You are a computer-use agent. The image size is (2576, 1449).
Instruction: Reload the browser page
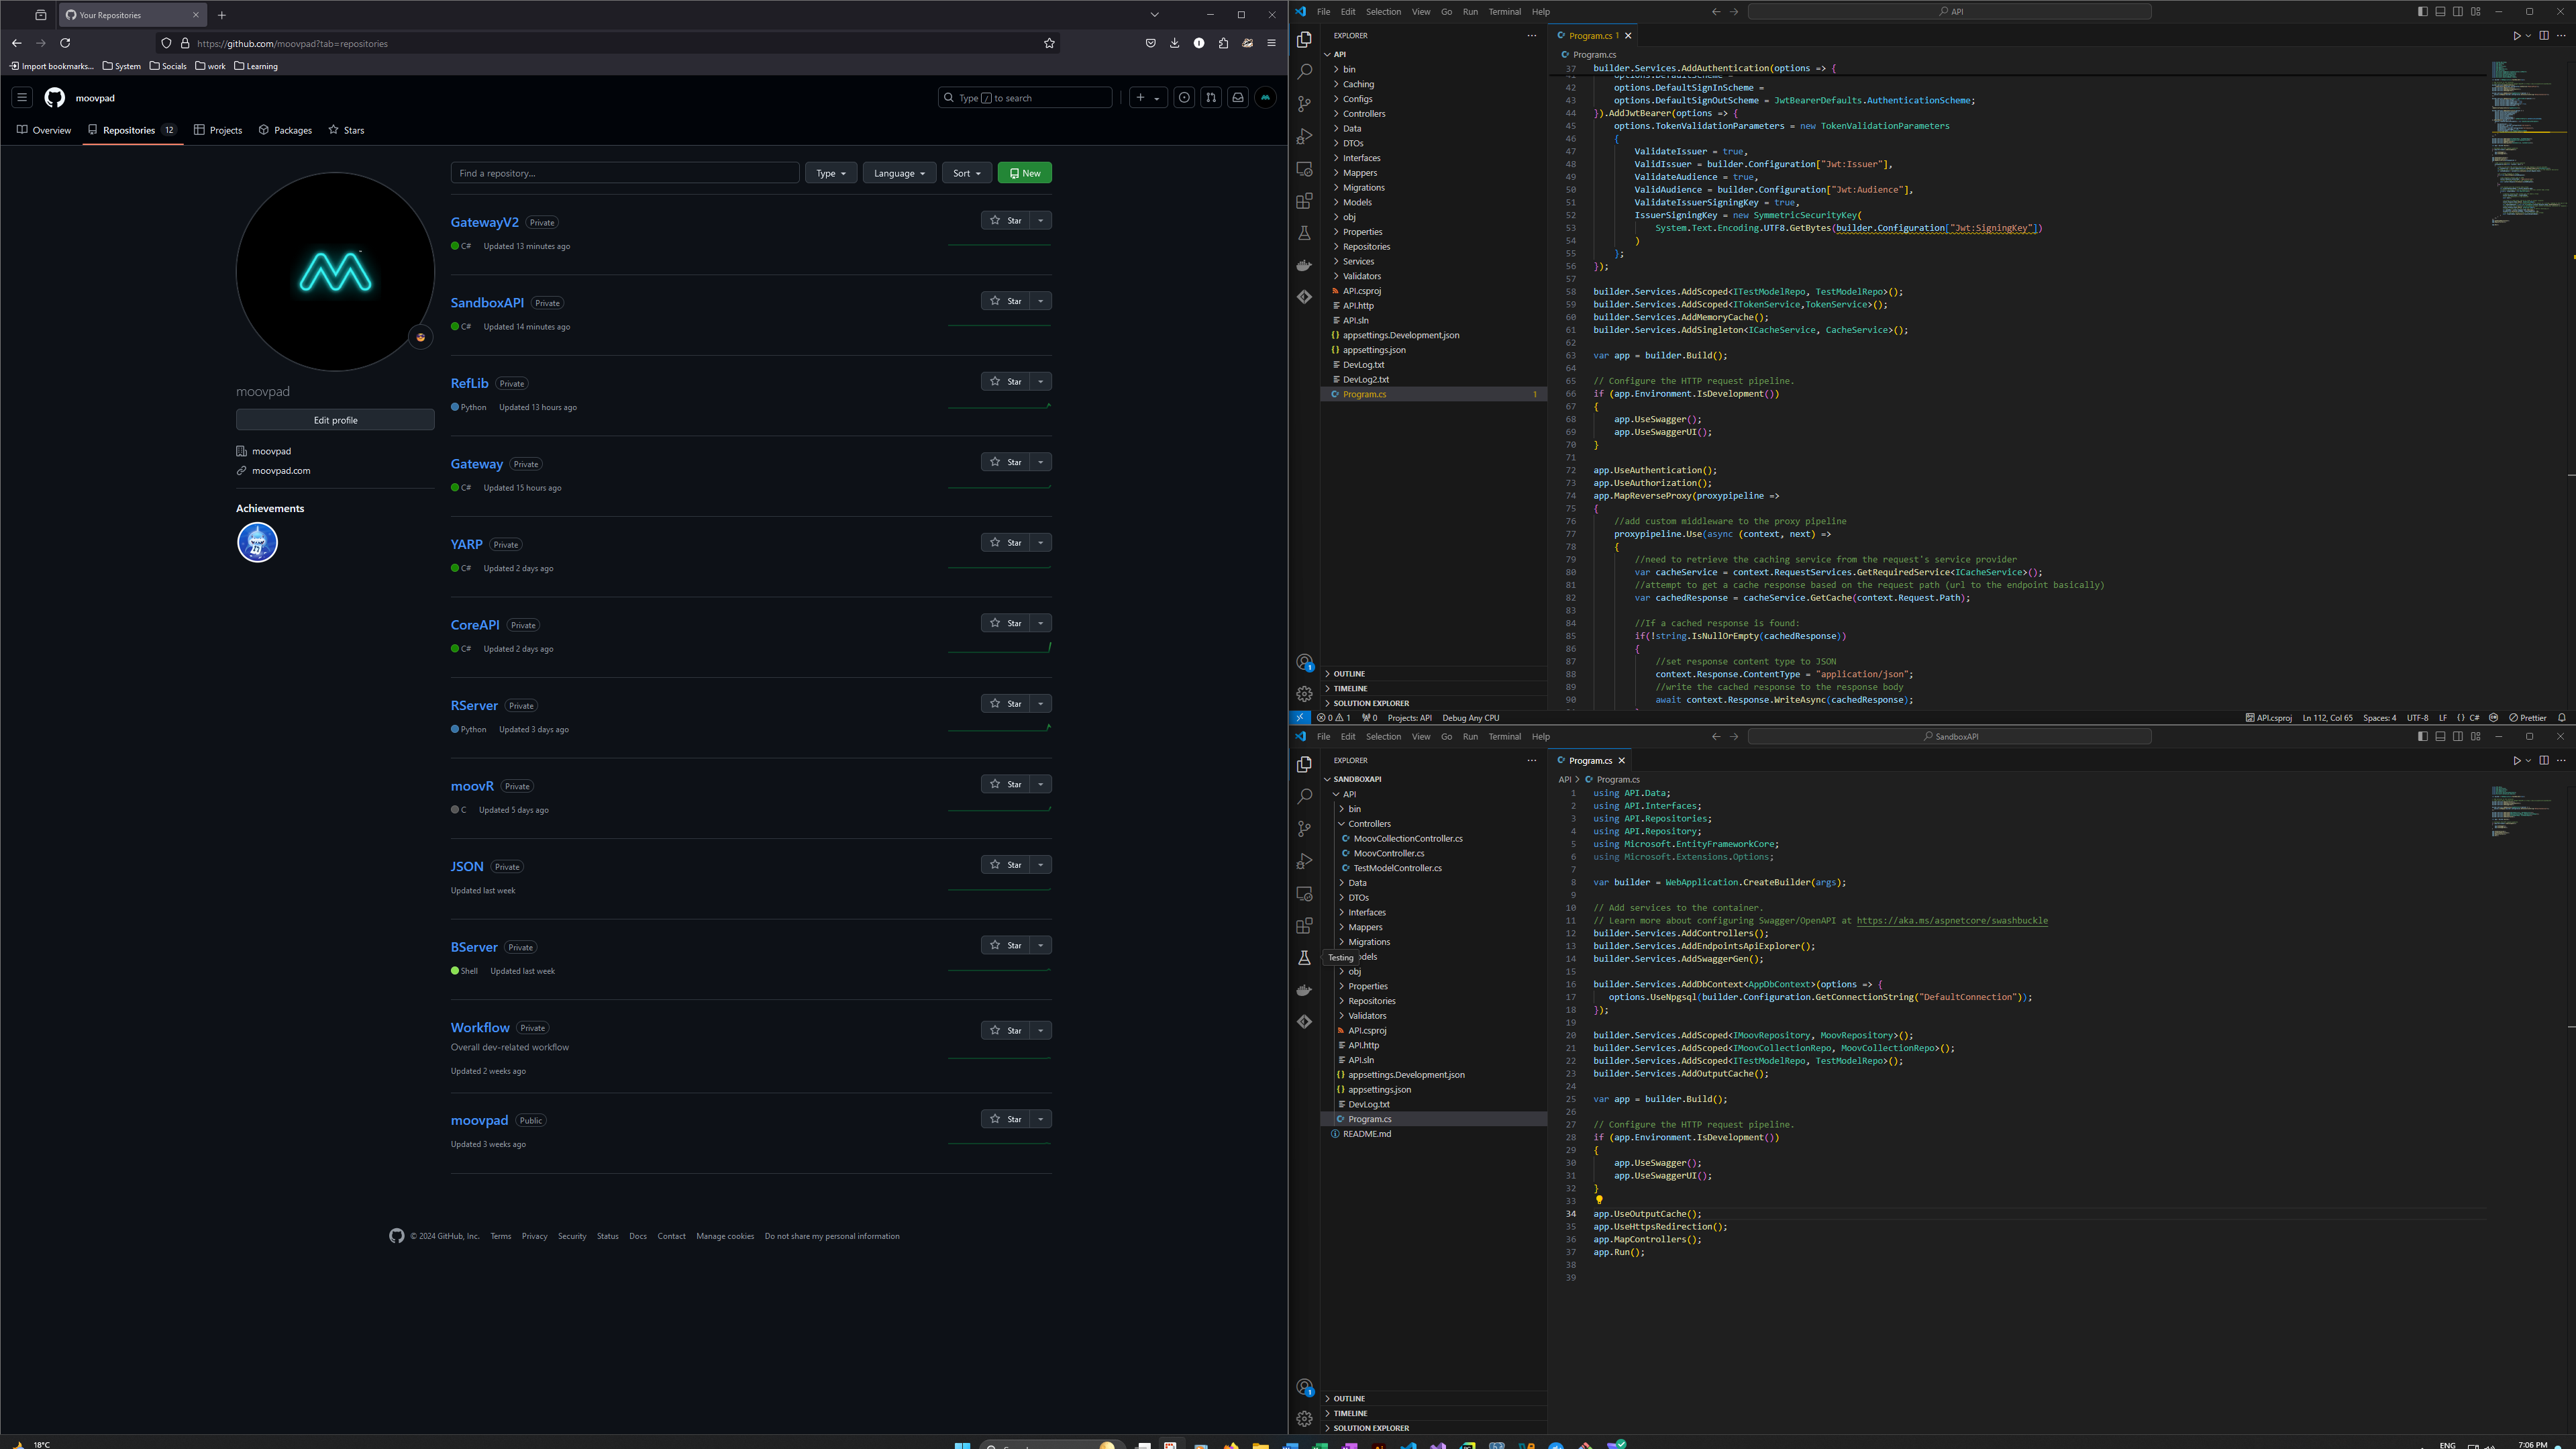pos(65,43)
